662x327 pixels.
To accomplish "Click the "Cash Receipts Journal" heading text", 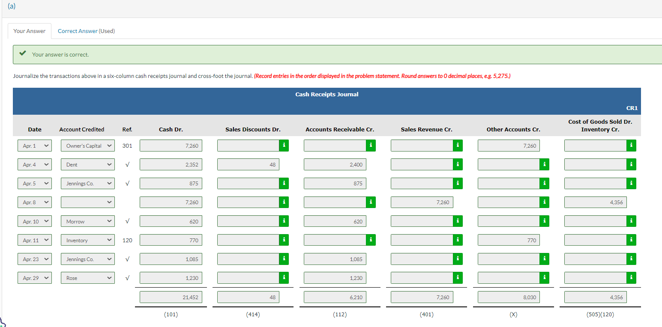I will click(327, 94).
